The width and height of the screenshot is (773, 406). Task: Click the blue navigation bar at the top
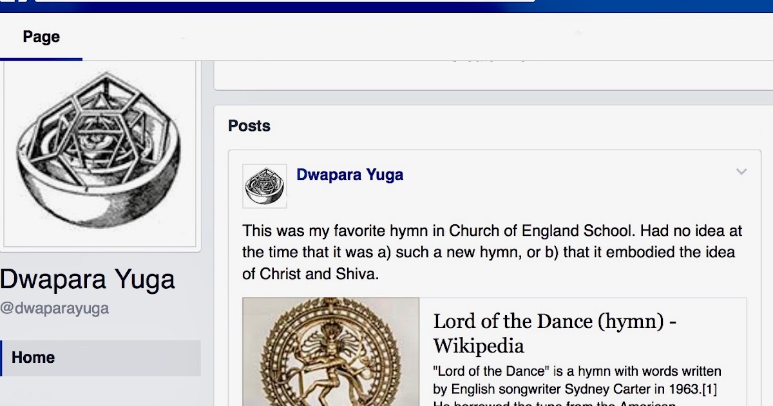pos(386,5)
